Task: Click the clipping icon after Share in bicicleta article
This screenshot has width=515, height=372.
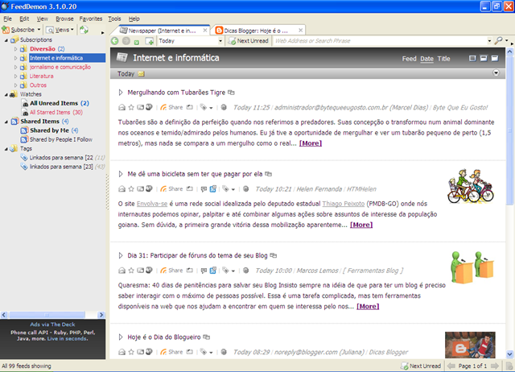Action: tap(190, 188)
